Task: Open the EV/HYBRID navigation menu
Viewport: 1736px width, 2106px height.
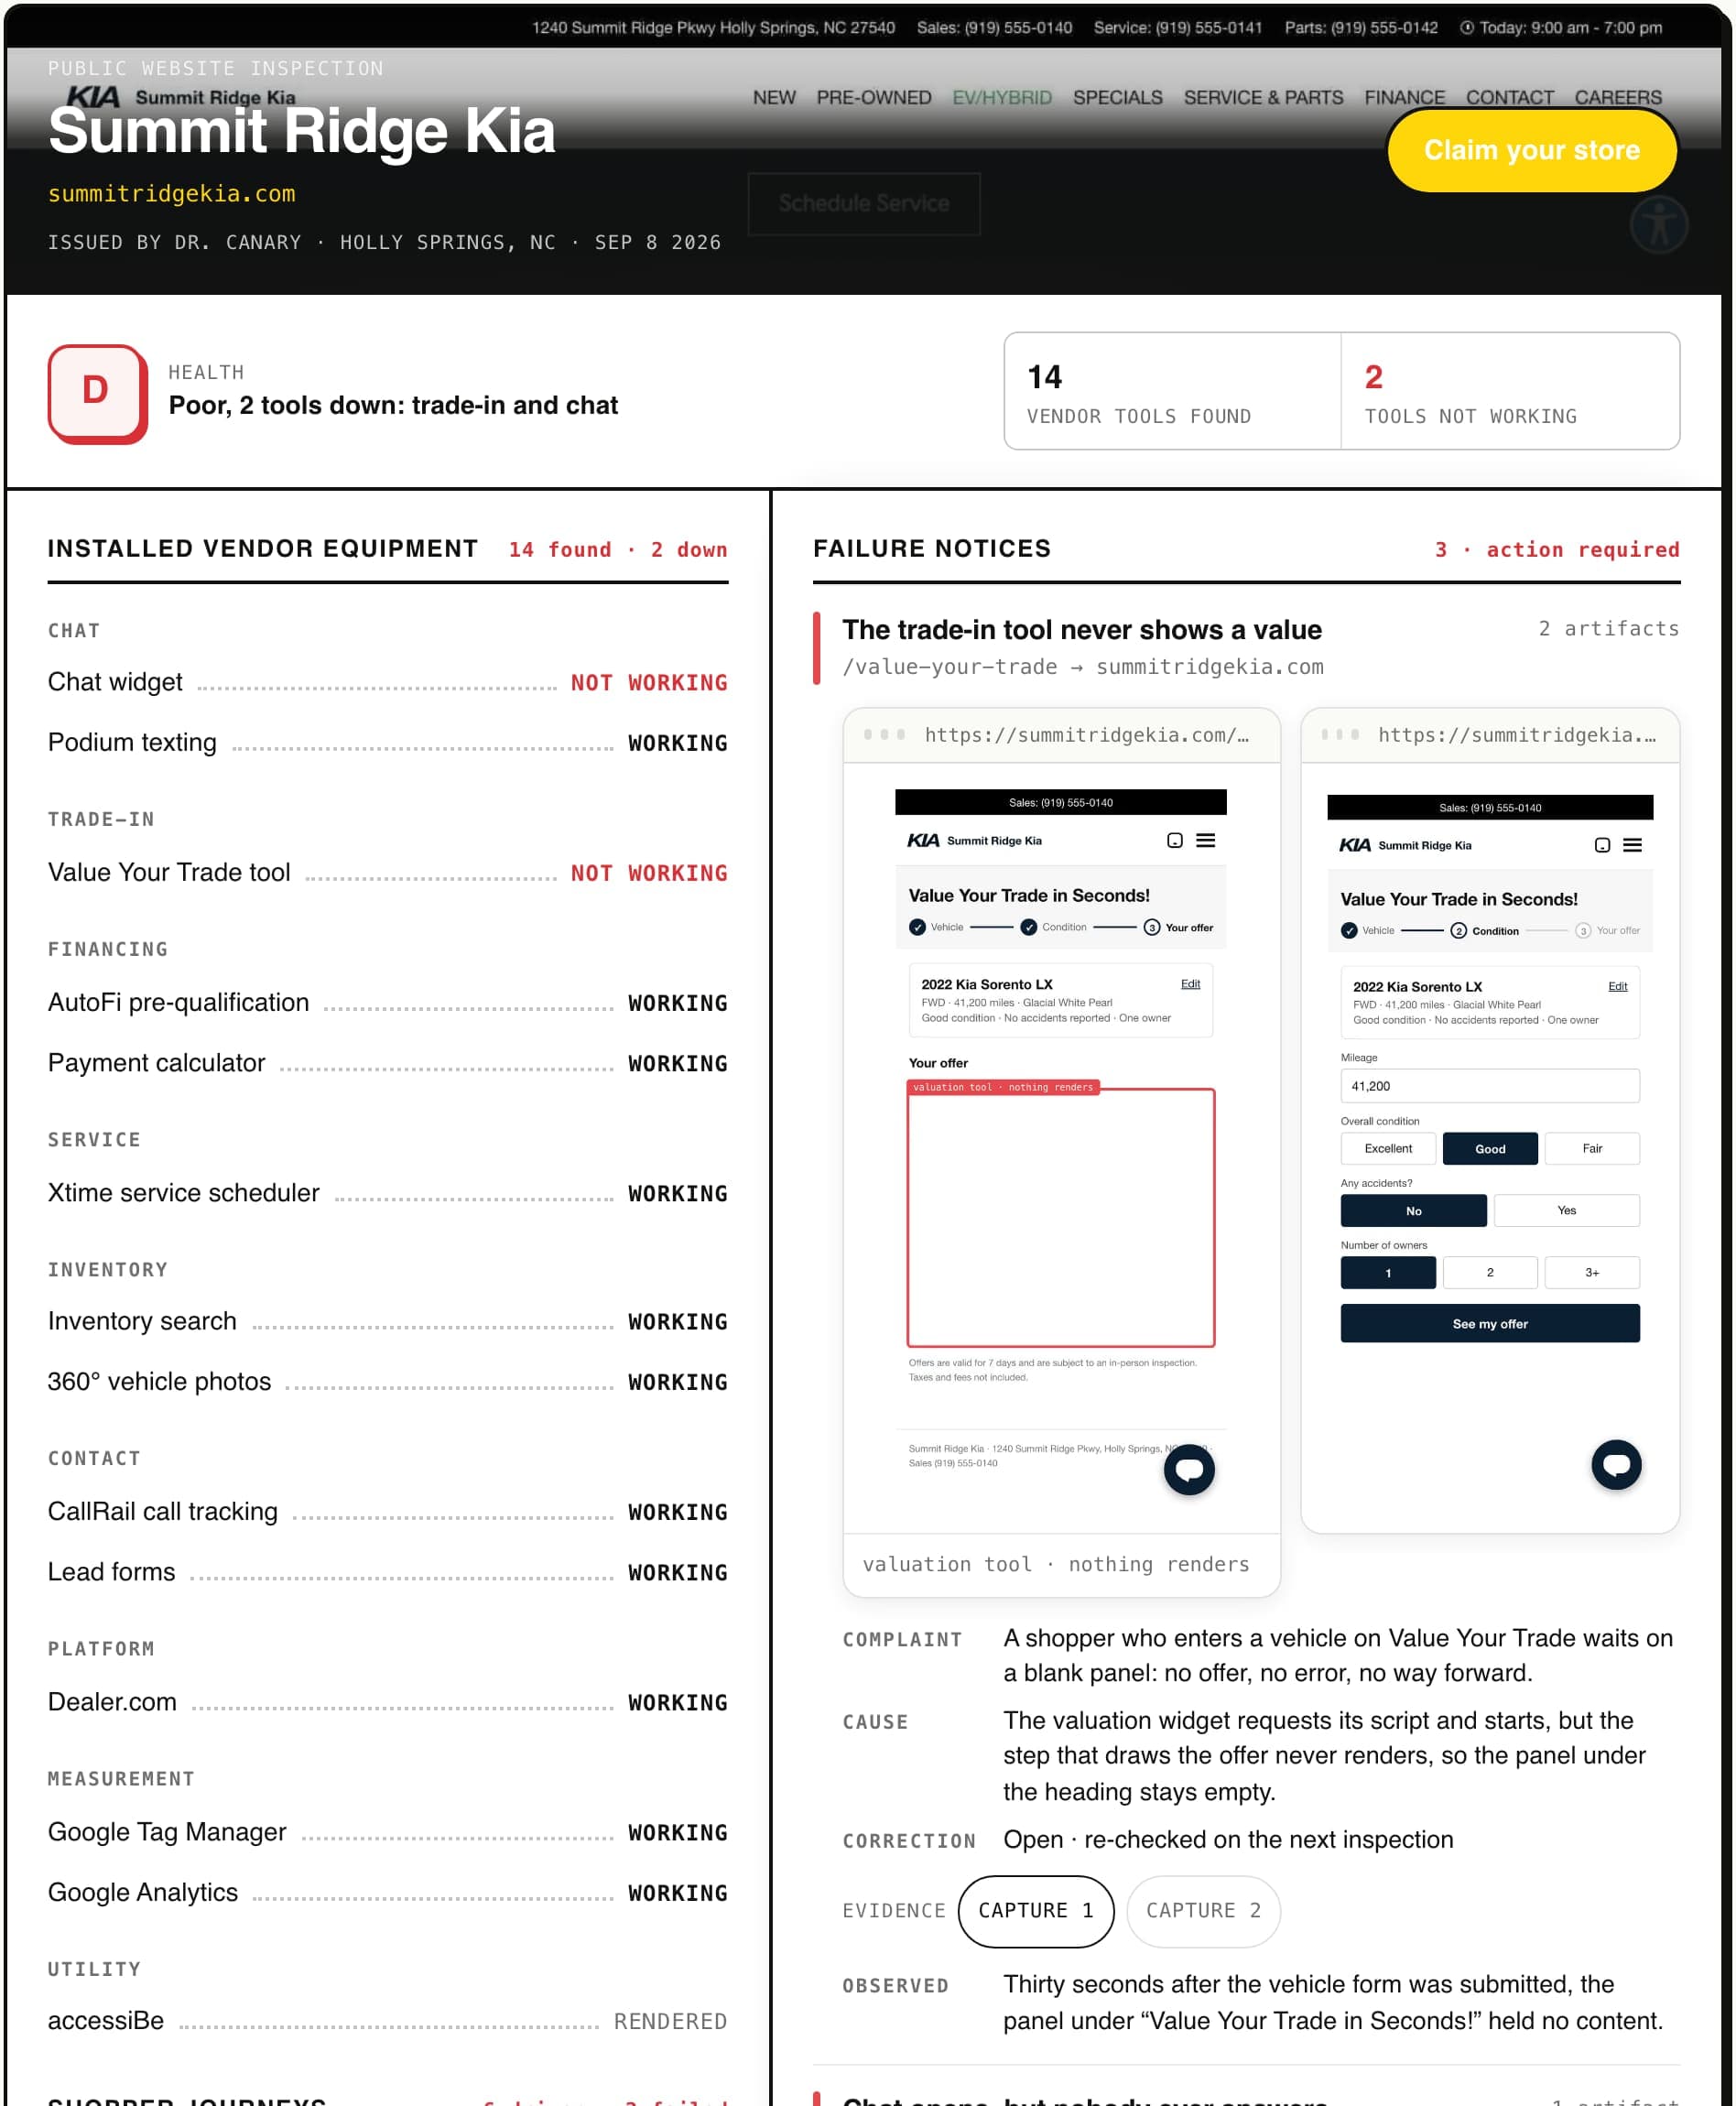Action: point(1002,98)
